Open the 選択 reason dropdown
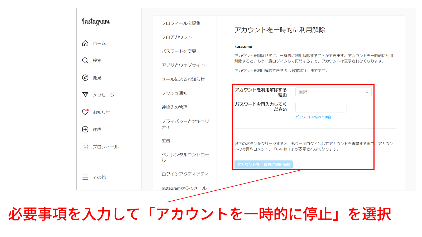Screen dimensions: 422x237 point(333,92)
